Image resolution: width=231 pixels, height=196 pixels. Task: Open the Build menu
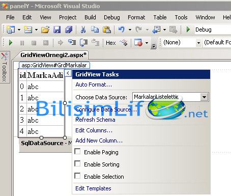90,17
